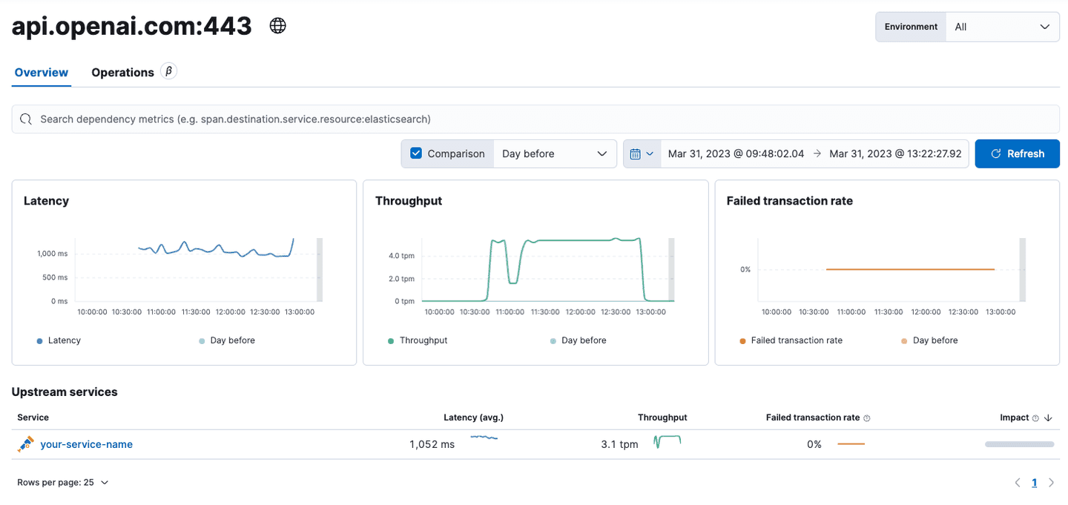
Task: Click the search magnifier icon
Action: 25,119
